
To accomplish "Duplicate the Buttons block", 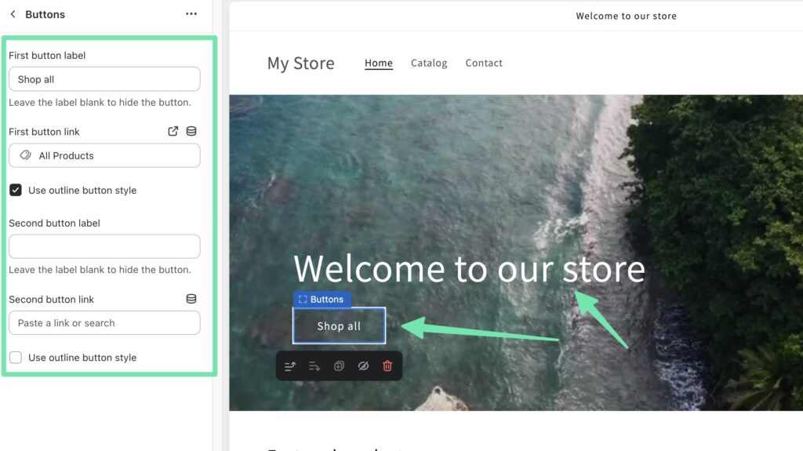I will [x=339, y=366].
